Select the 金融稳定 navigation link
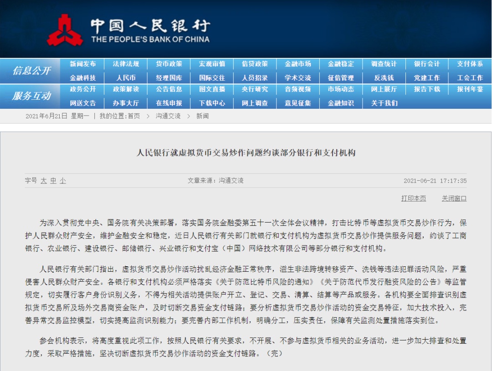 pyautogui.click(x=341, y=64)
